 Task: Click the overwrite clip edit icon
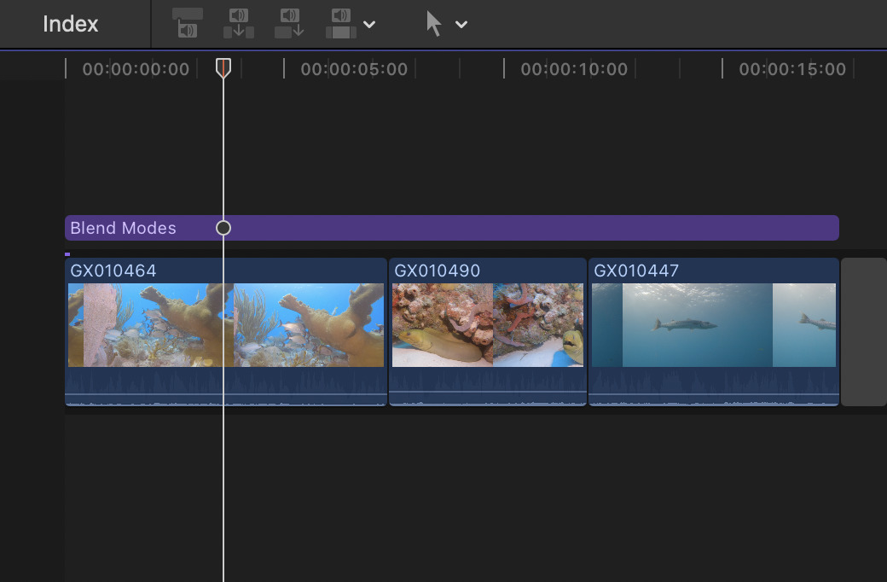point(341,23)
